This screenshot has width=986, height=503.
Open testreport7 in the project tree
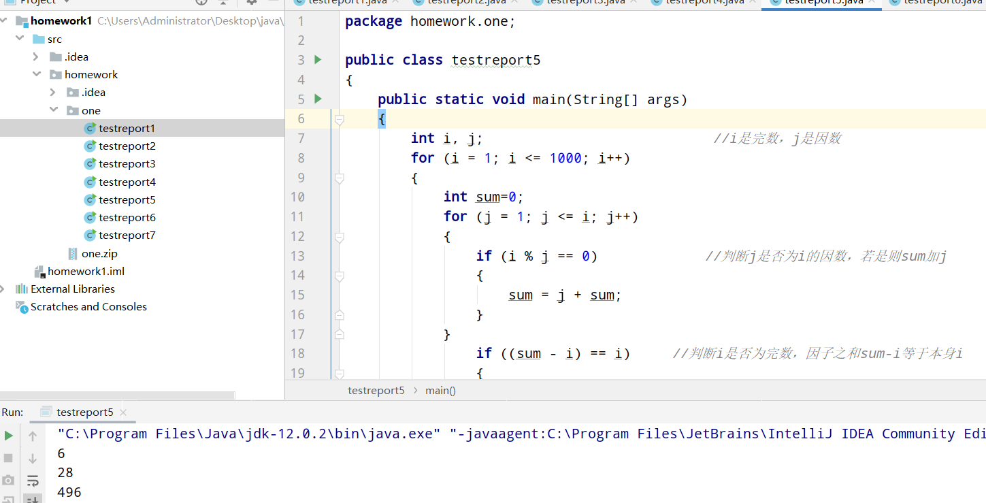pos(127,235)
